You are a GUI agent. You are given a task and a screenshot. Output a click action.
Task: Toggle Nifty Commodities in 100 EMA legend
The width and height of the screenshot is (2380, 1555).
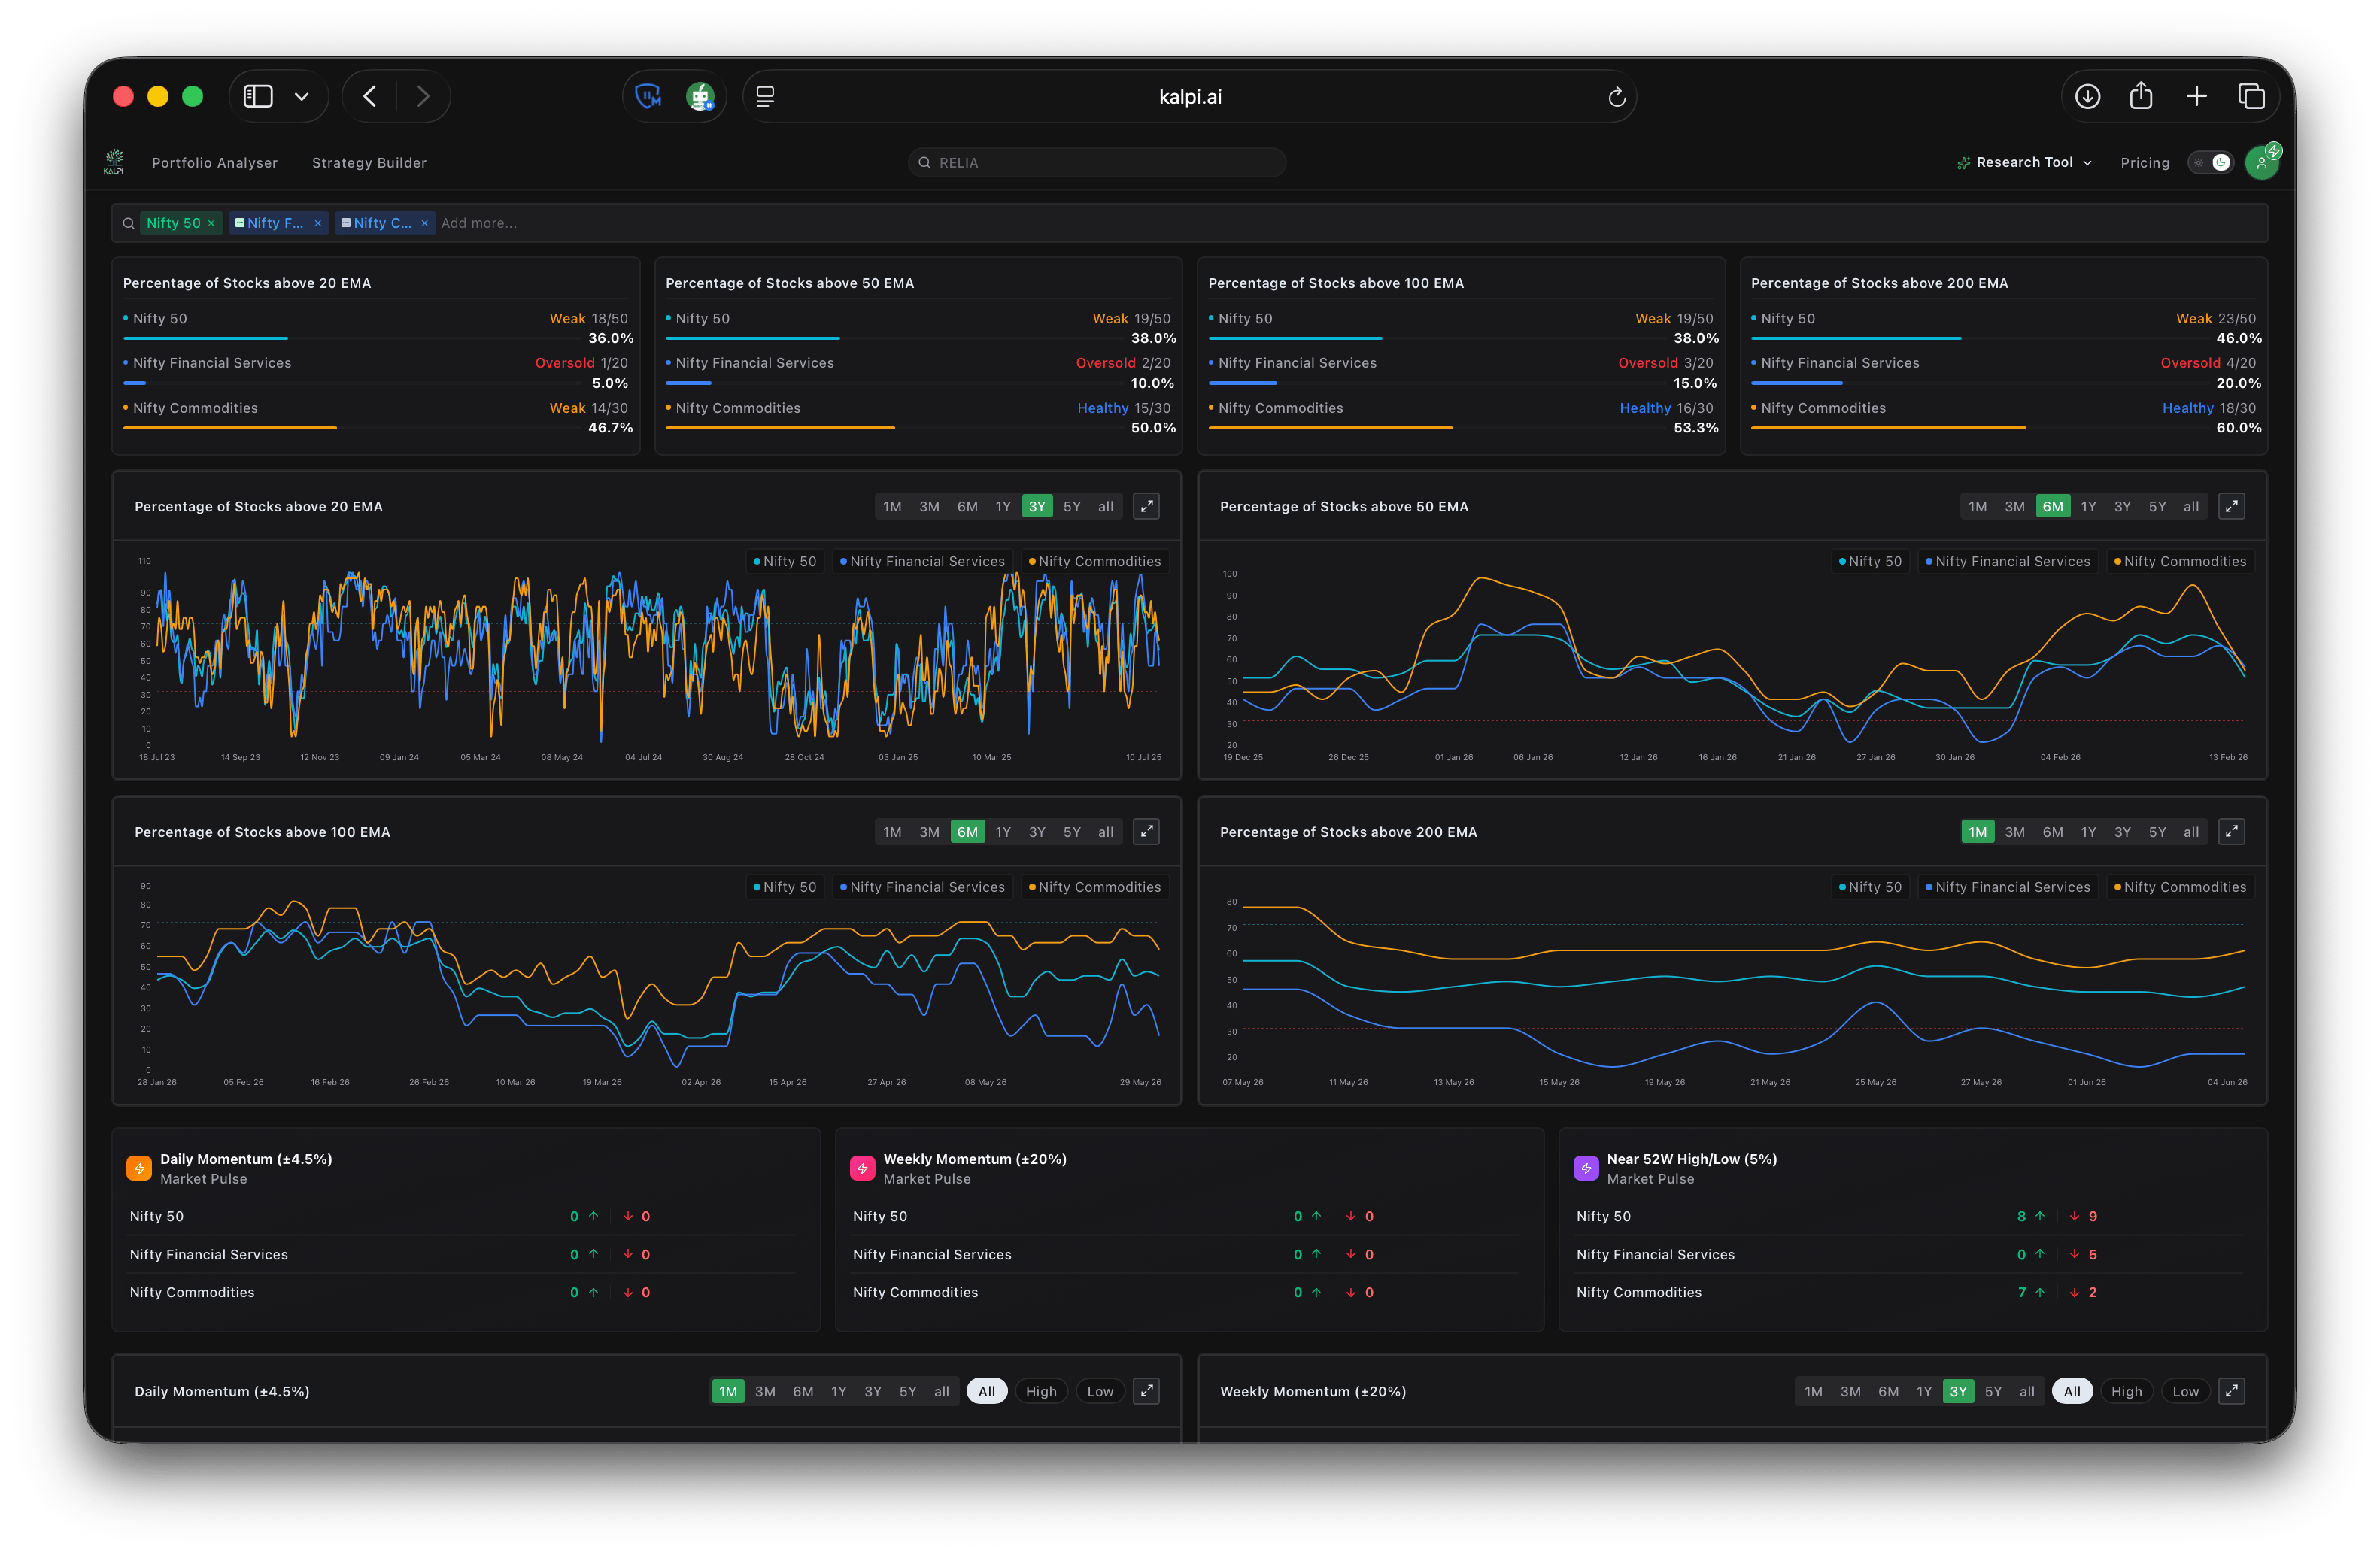click(1095, 887)
